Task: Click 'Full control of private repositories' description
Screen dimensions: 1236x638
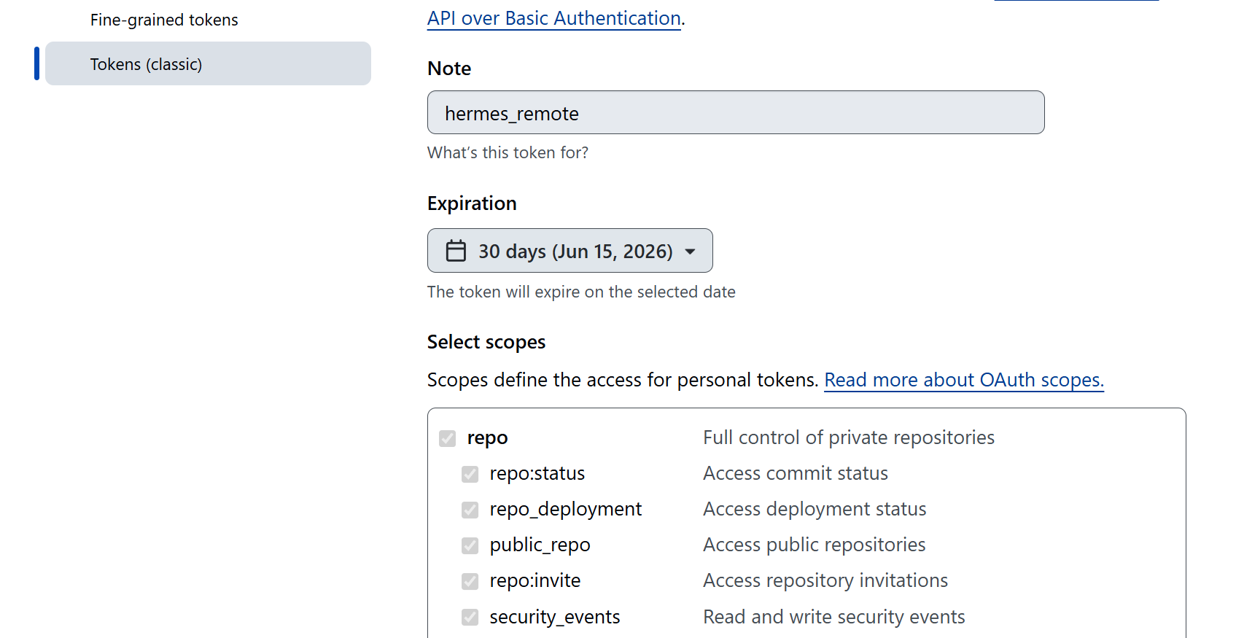Action: pyautogui.click(x=849, y=437)
